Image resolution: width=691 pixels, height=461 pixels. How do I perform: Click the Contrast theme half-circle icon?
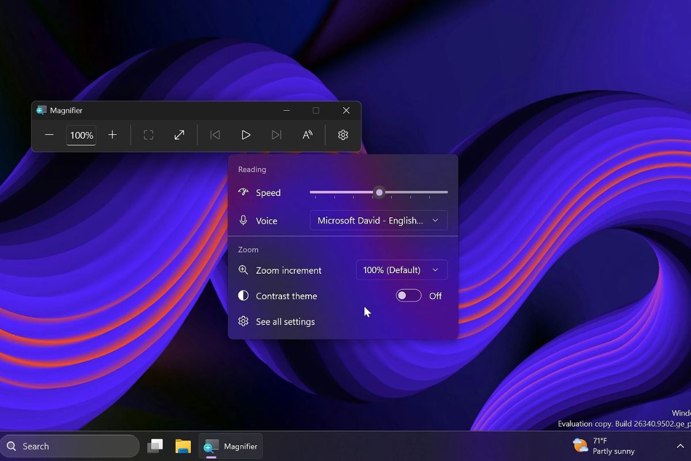coord(244,296)
